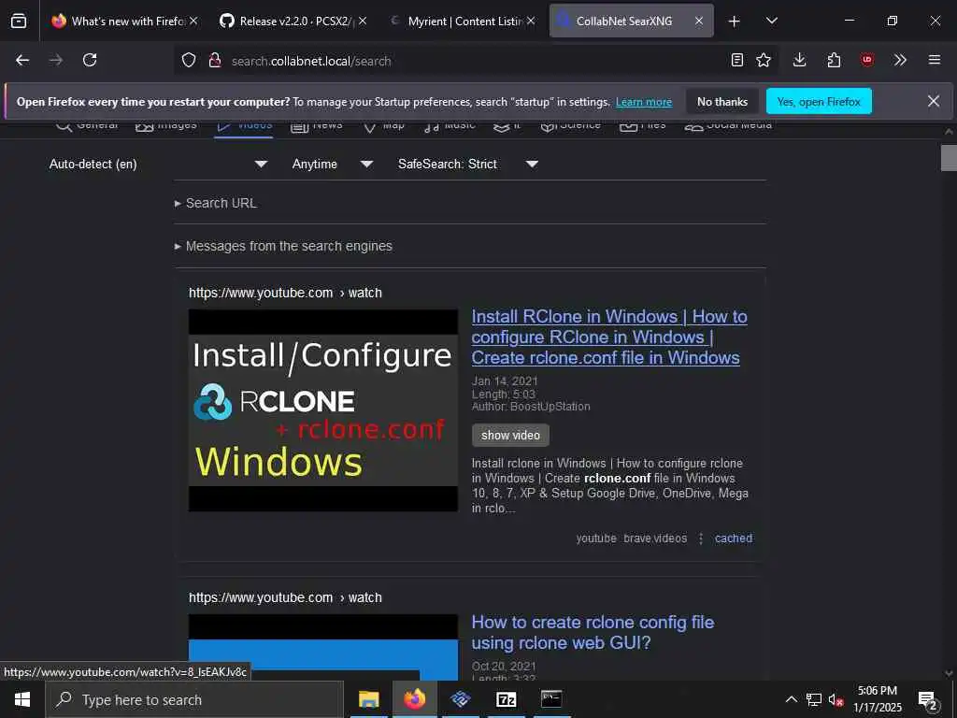Screen dimensions: 957x718
Task: Open the SafeSearch: Strict dropdown
Action: click(x=467, y=165)
